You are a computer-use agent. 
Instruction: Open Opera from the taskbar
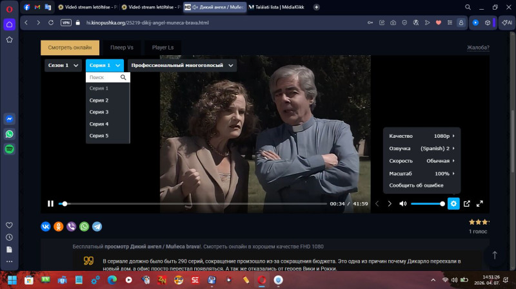[x=262, y=280]
